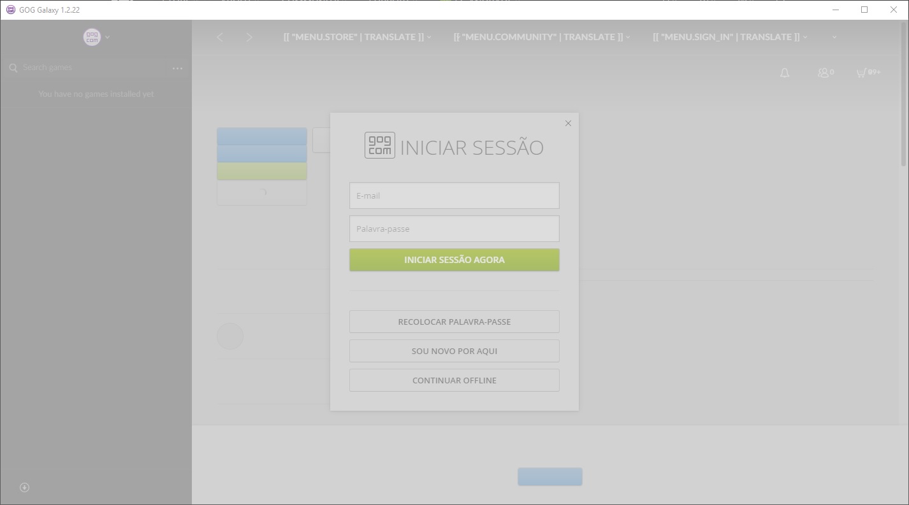
Task: Focus the Search games field
Action: pyautogui.click(x=92, y=68)
